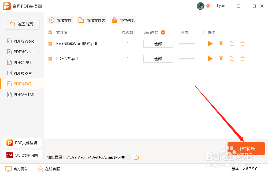268x174 pixels.
Task: Click version text v 6.7.5.0
Action: tap(250, 169)
